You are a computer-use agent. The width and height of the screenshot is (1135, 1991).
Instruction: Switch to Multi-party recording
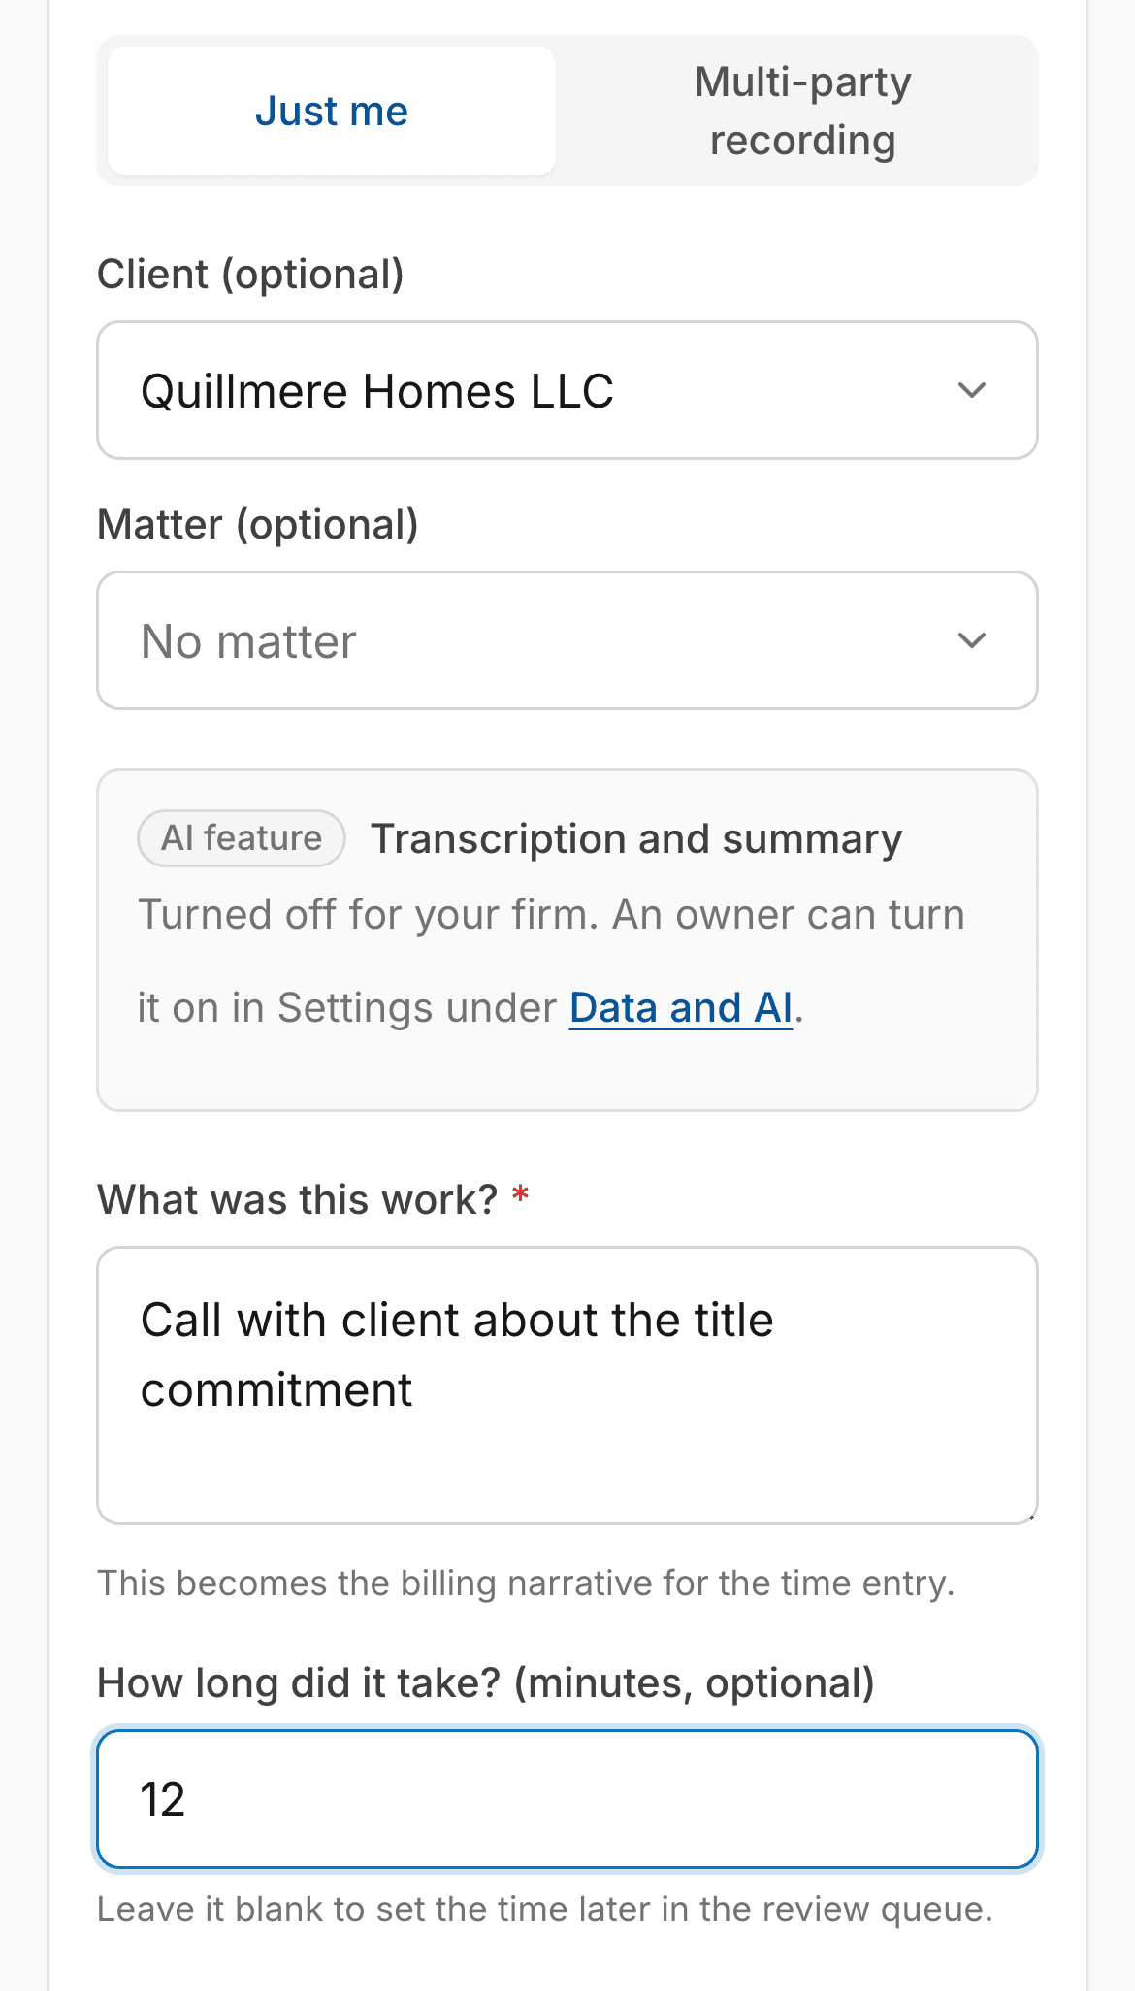(x=802, y=111)
